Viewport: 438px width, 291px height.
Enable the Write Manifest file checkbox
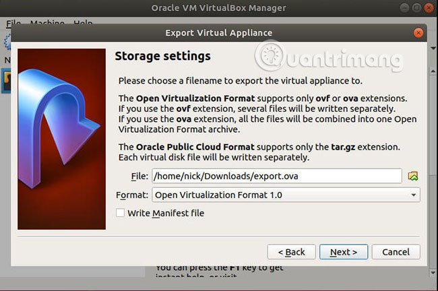(121, 213)
